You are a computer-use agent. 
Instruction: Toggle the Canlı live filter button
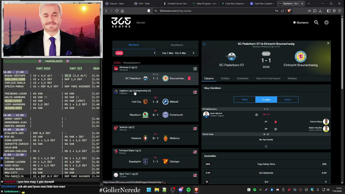(x=119, y=53)
